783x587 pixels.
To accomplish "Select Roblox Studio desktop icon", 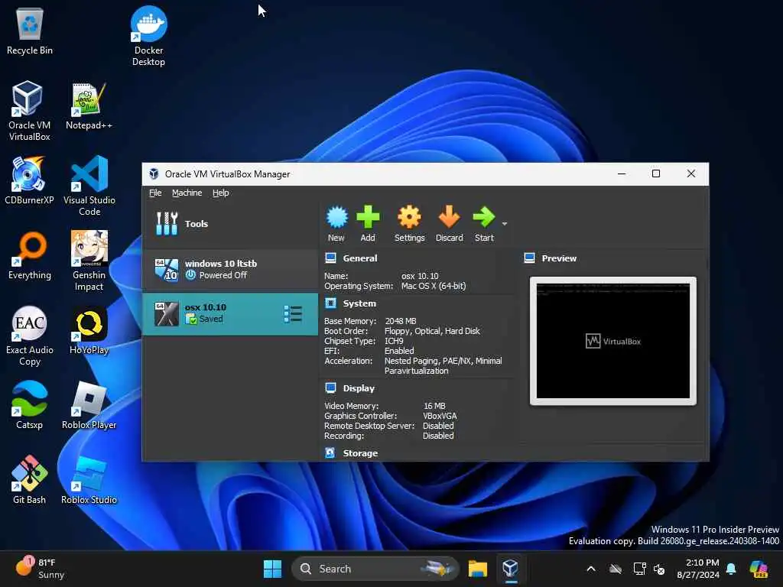I will click(x=89, y=480).
